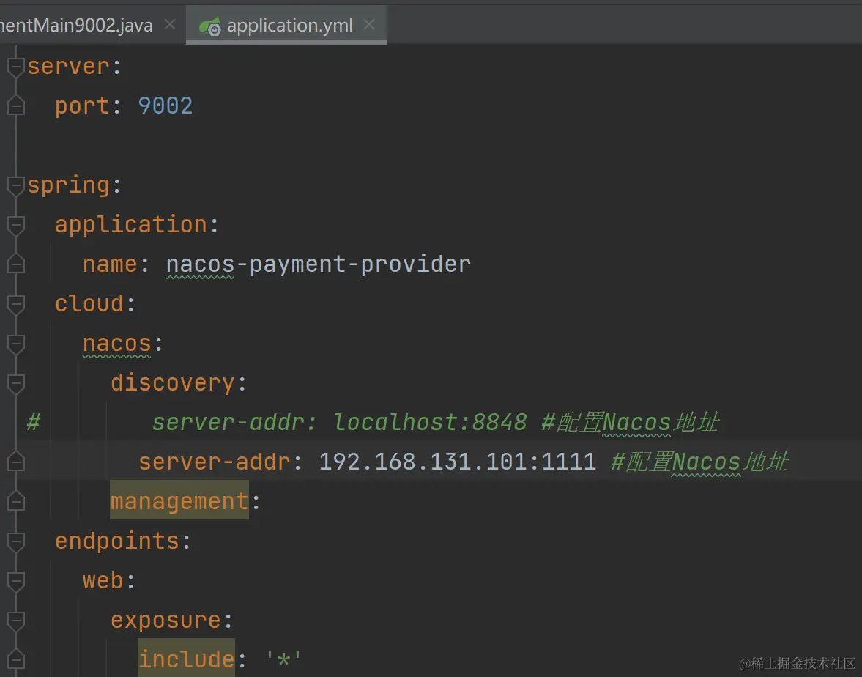Screen dimensions: 862x677
Task: Click the 'name' key
Action: click(109, 264)
